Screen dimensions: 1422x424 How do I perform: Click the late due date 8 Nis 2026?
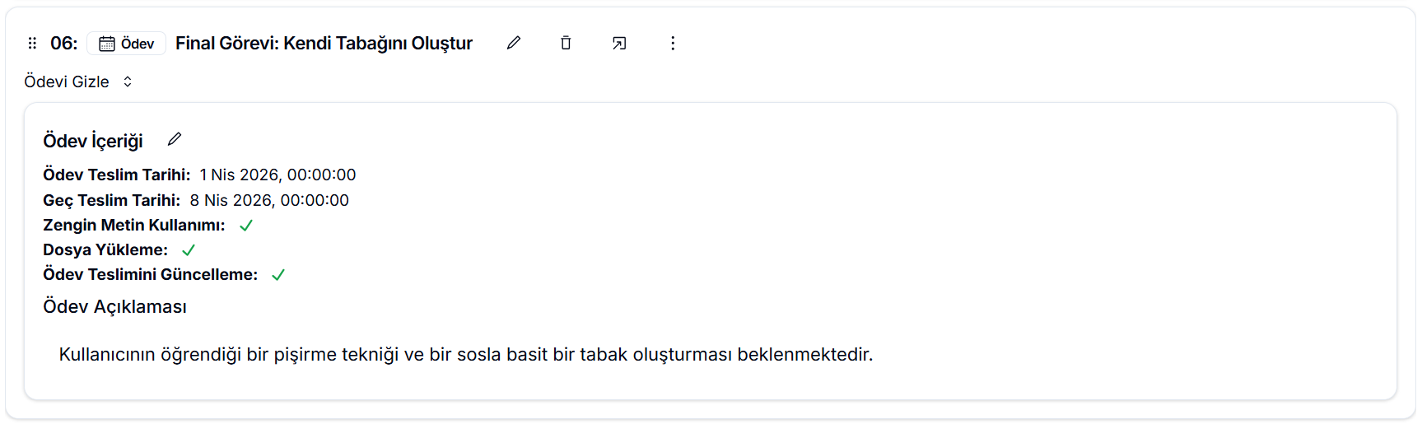click(x=269, y=200)
